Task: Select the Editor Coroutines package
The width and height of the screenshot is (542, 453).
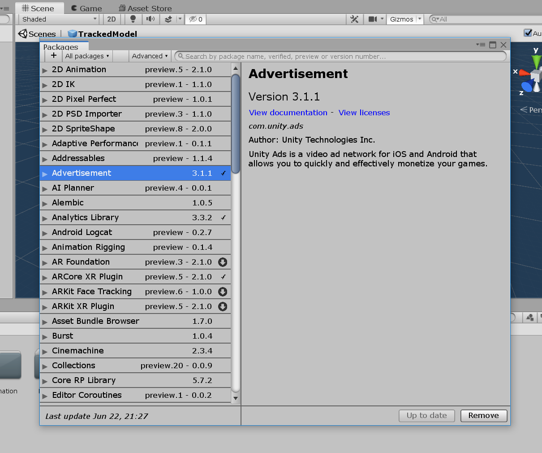Action: click(135, 395)
